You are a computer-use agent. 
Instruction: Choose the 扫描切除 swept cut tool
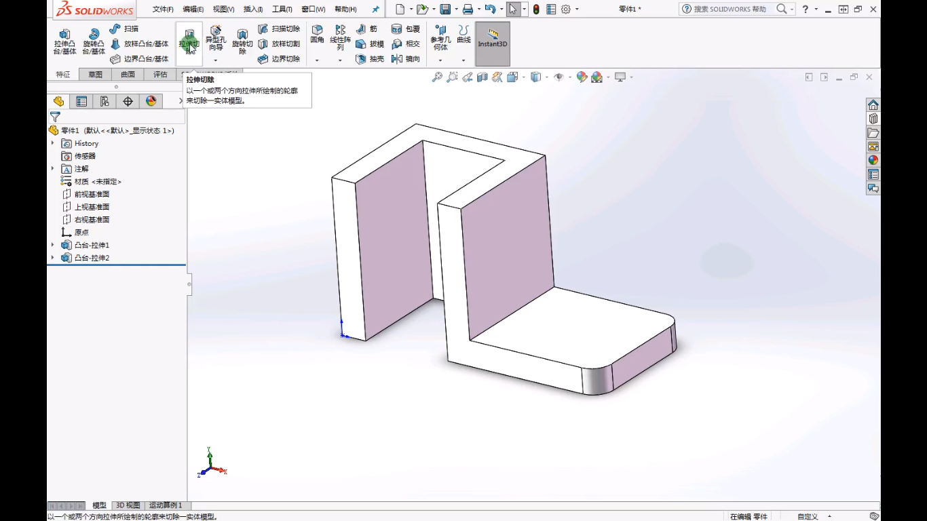pos(279,29)
